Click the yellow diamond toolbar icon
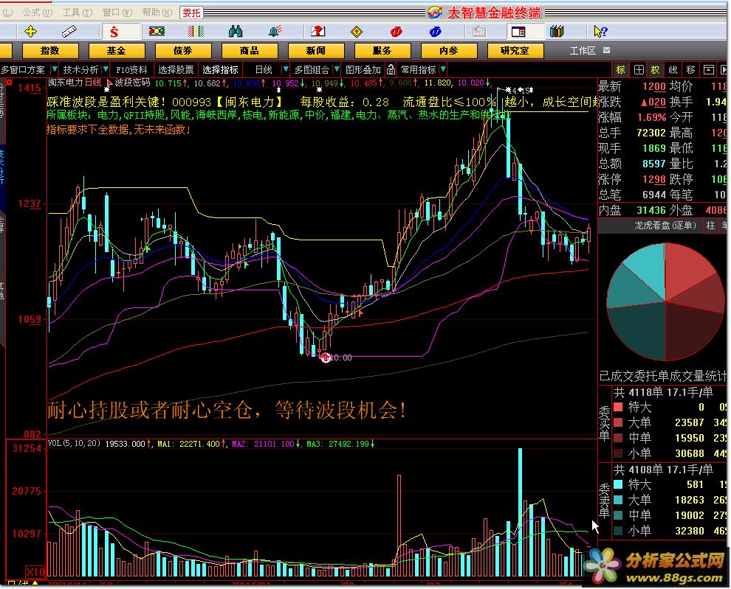 point(357,32)
